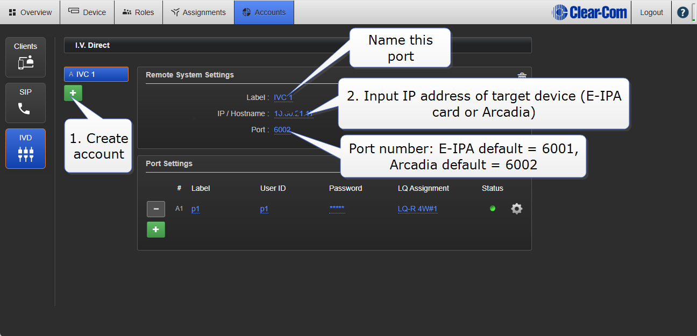Click the green plus under IVC 1
Screen dimensions: 697x336
pyautogui.click(x=73, y=93)
